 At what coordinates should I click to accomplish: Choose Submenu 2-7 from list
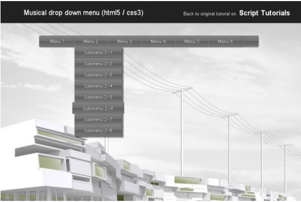pos(98,119)
